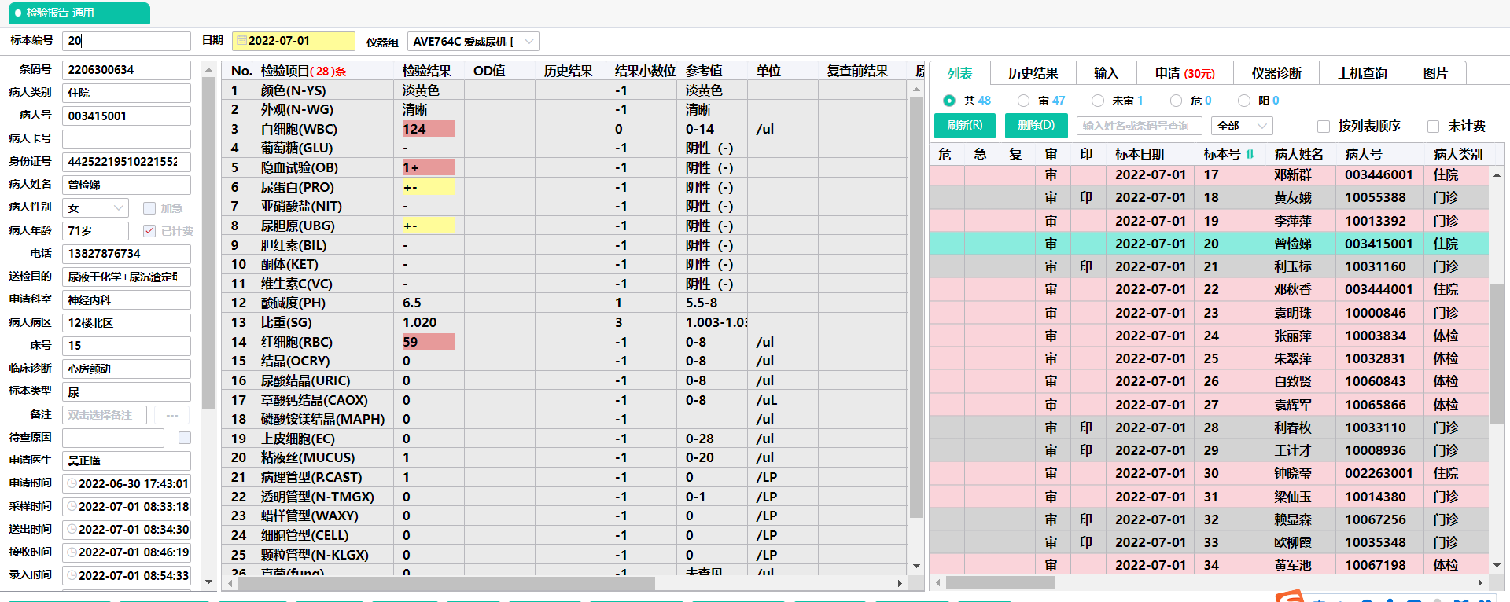Viewport: 1510px width, 602px height.
Task: Tick the 加急 checkbox
Action: (x=149, y=208)
